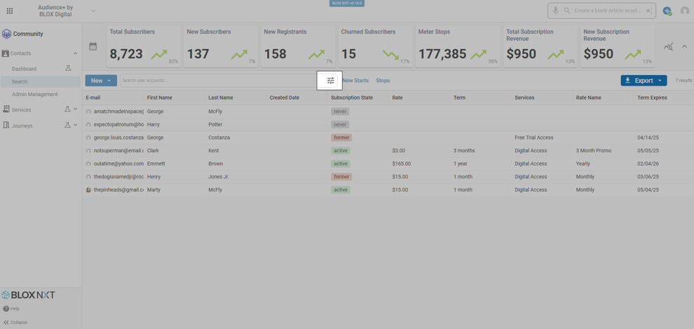694x329 pixels.
Task: Expand the Audience+ site dropdown chevron
Action: [x=93, y=11]
